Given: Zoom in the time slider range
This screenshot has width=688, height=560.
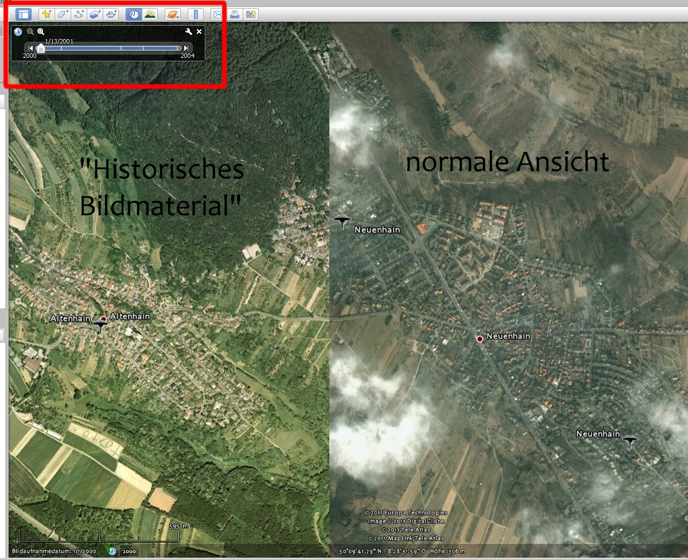Looking at the screenshot, I should coord(41,32).
